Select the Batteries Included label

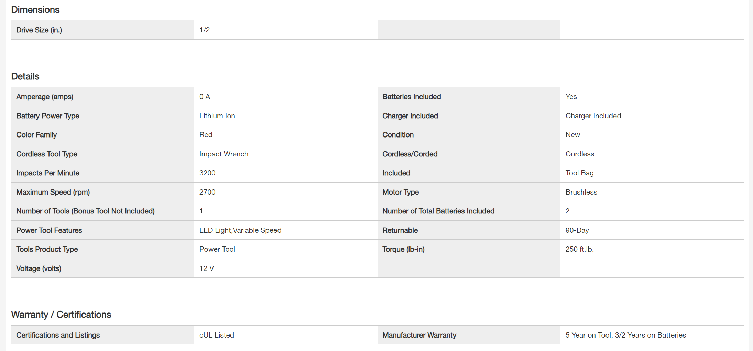pos(412,97)
